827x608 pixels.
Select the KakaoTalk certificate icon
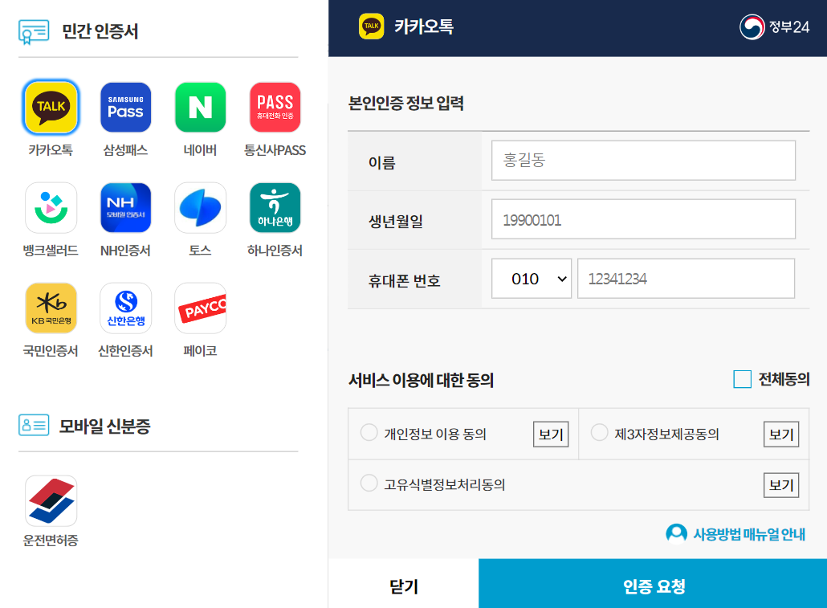(51, 107)
